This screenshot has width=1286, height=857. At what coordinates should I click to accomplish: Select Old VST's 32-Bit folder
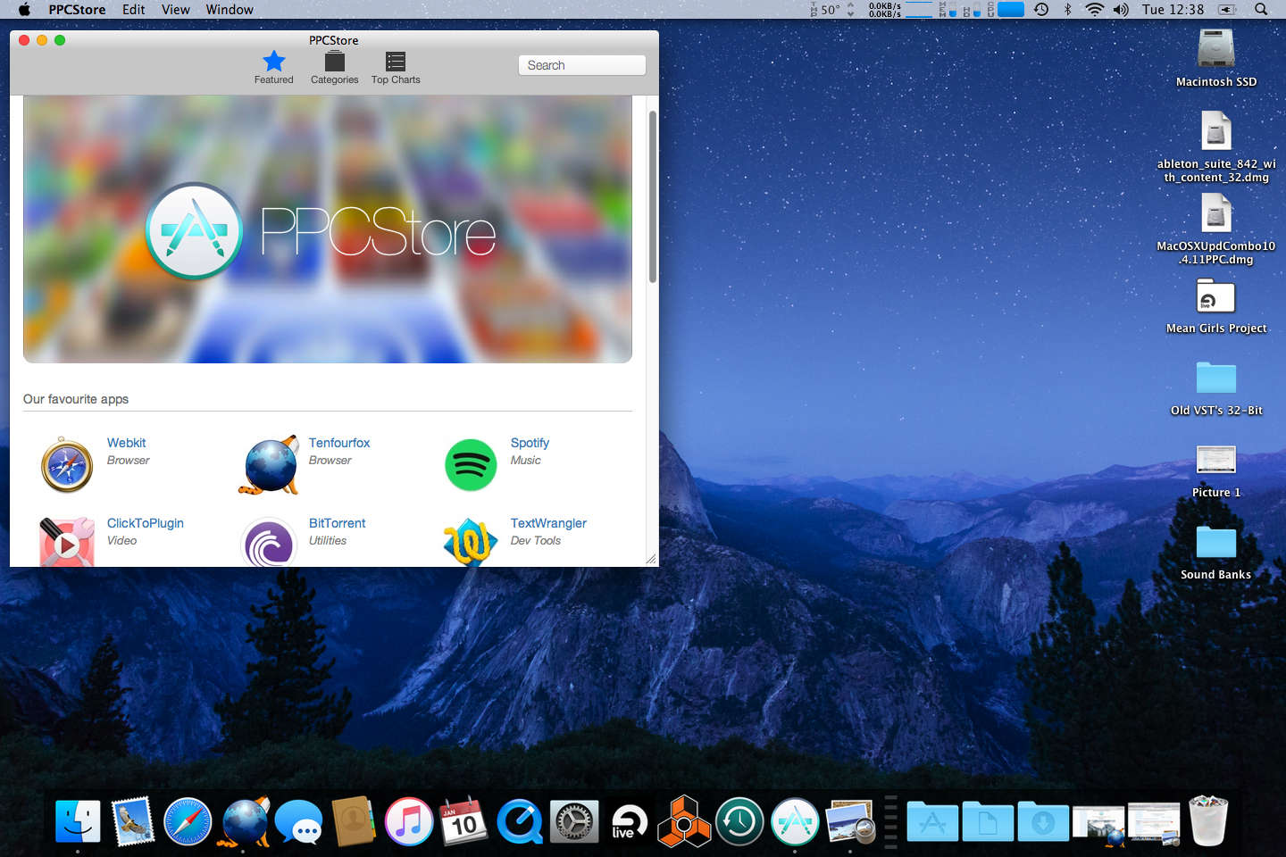[x=1216, y=388]
